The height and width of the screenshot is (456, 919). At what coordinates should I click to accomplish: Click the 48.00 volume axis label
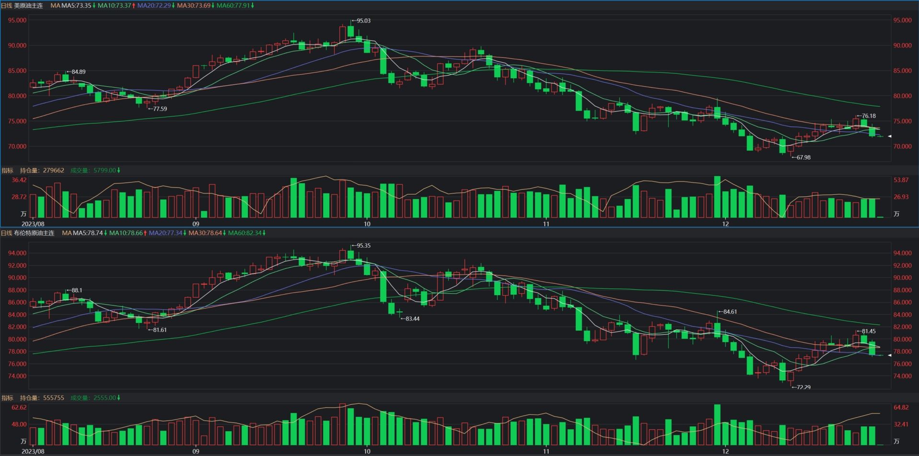[19, 424]
